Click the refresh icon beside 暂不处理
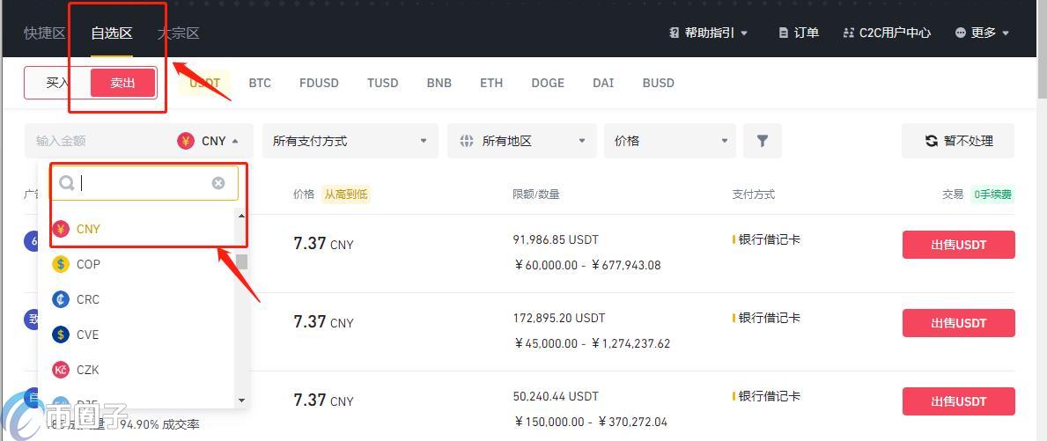This screenshot has width=1047, height=441. tap(931, 141)
